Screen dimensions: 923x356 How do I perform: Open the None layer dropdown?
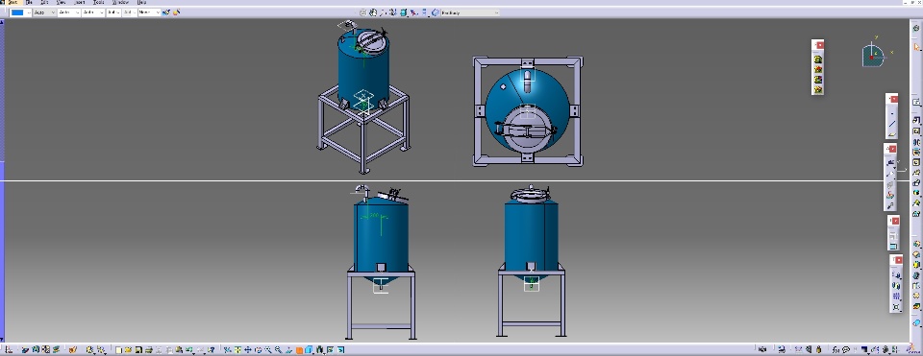click(x=149, y=12)
